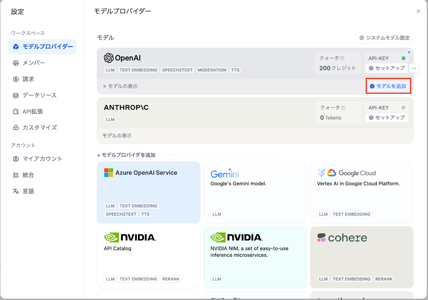Screen dimensions: 428x300
Task: Click the NVIDIA logo on NIM card
Action: (x=237, y=237)
